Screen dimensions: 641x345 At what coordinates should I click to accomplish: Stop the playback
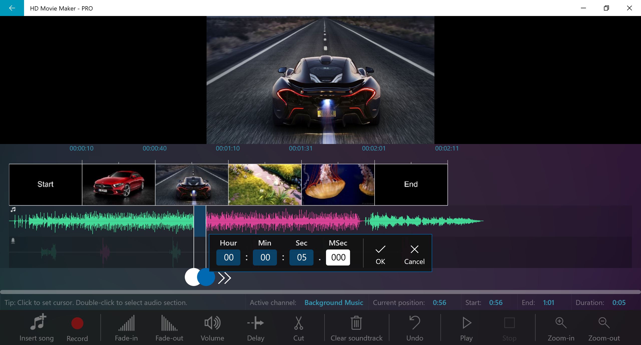pos(509,328)
